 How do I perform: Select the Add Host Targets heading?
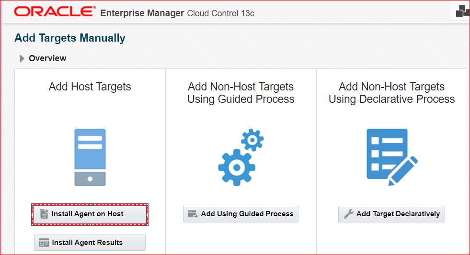pyautogui.click(x=90, y=87)
